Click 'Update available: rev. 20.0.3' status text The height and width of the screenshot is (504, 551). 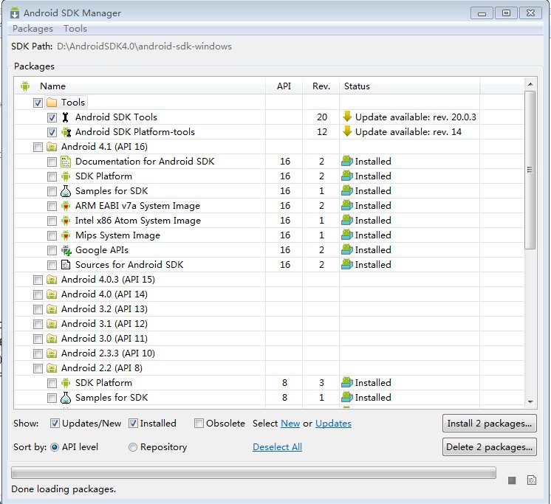pyautogui.click(x=415, y=117)
